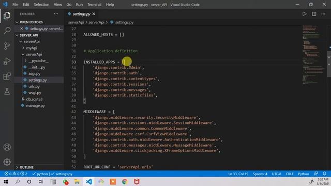Screen dimensions: 331x186
Task: Change encoding via UTF-8 status item
Action: [276, 174]
